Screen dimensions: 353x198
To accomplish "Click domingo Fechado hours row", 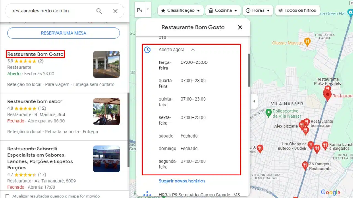I will click(x=178, y=148).
